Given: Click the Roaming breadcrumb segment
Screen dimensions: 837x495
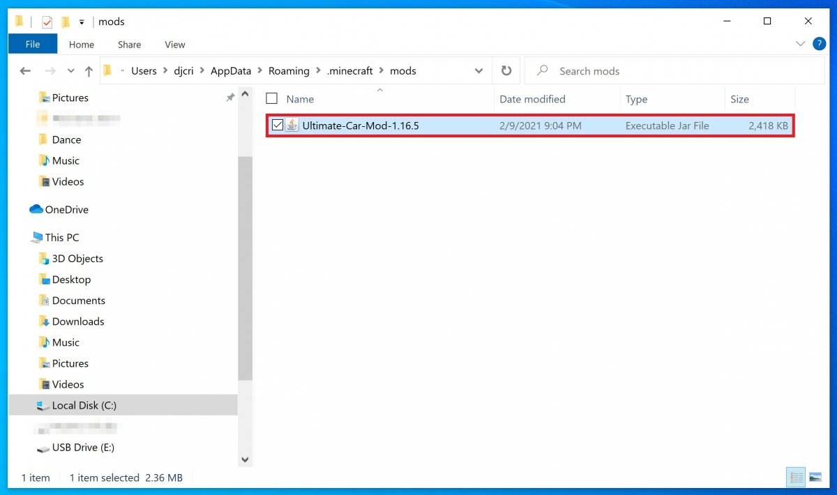Looking at the screenshot, I should pos(289,70).
